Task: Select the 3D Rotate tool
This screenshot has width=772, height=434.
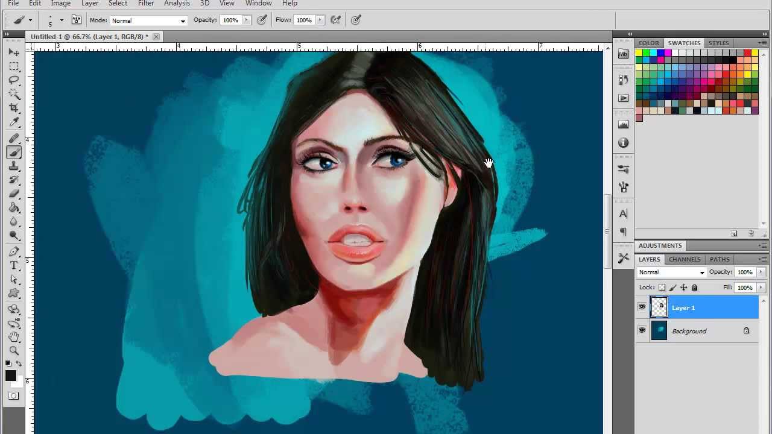Action: 14,310
